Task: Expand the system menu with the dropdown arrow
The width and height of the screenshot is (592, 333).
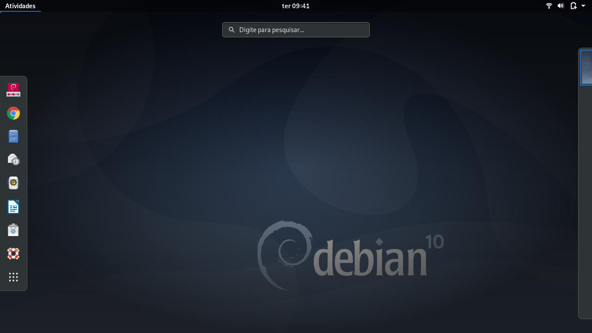Action: pyautogui.click(x=583, y=6)
